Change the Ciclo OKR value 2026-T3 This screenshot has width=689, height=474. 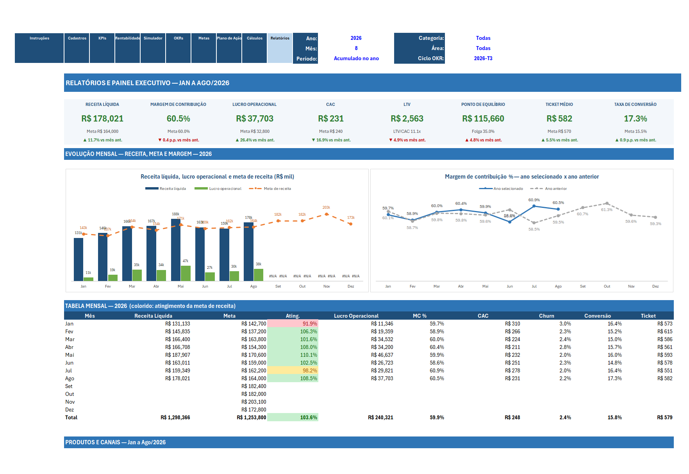(x=483, y=58)
